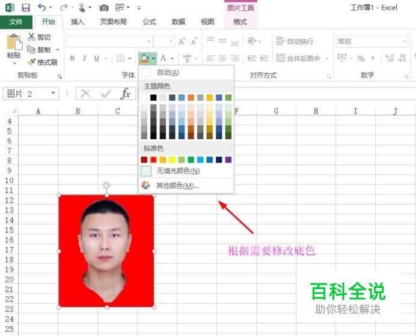Click the fill color paint bucket icon
Screen dimensions: 416x336
[145, 58]
